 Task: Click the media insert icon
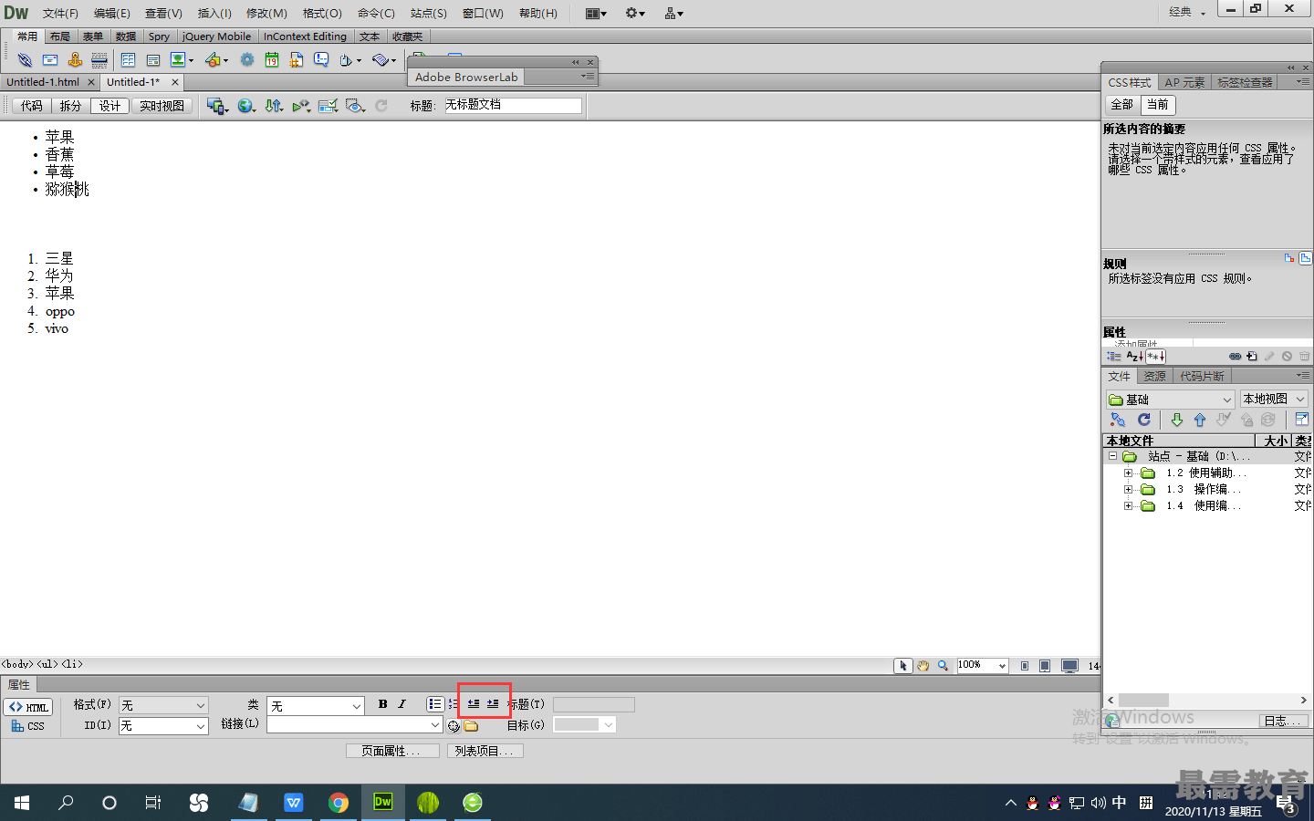tap(213, 60)
